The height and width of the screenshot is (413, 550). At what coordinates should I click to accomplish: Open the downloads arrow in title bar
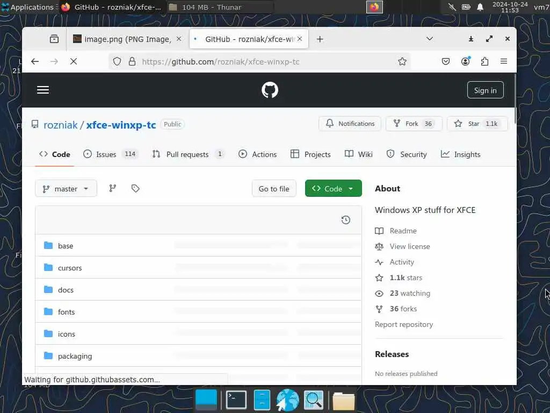(471, 39)
